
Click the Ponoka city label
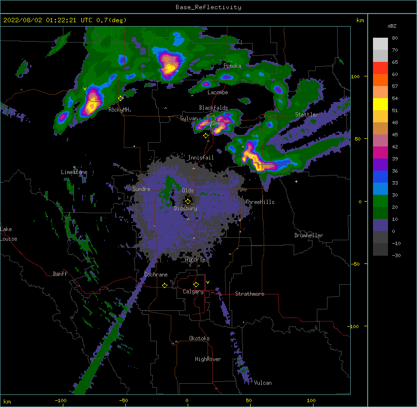(232, 66)
